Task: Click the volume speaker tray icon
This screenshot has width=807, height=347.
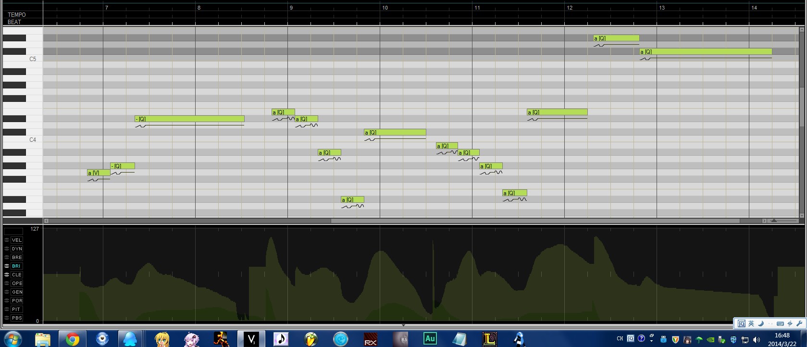Action: [756, 340]
